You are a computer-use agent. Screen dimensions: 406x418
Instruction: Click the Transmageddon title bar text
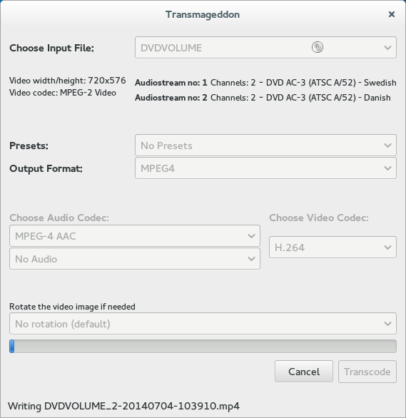point(203,14)
